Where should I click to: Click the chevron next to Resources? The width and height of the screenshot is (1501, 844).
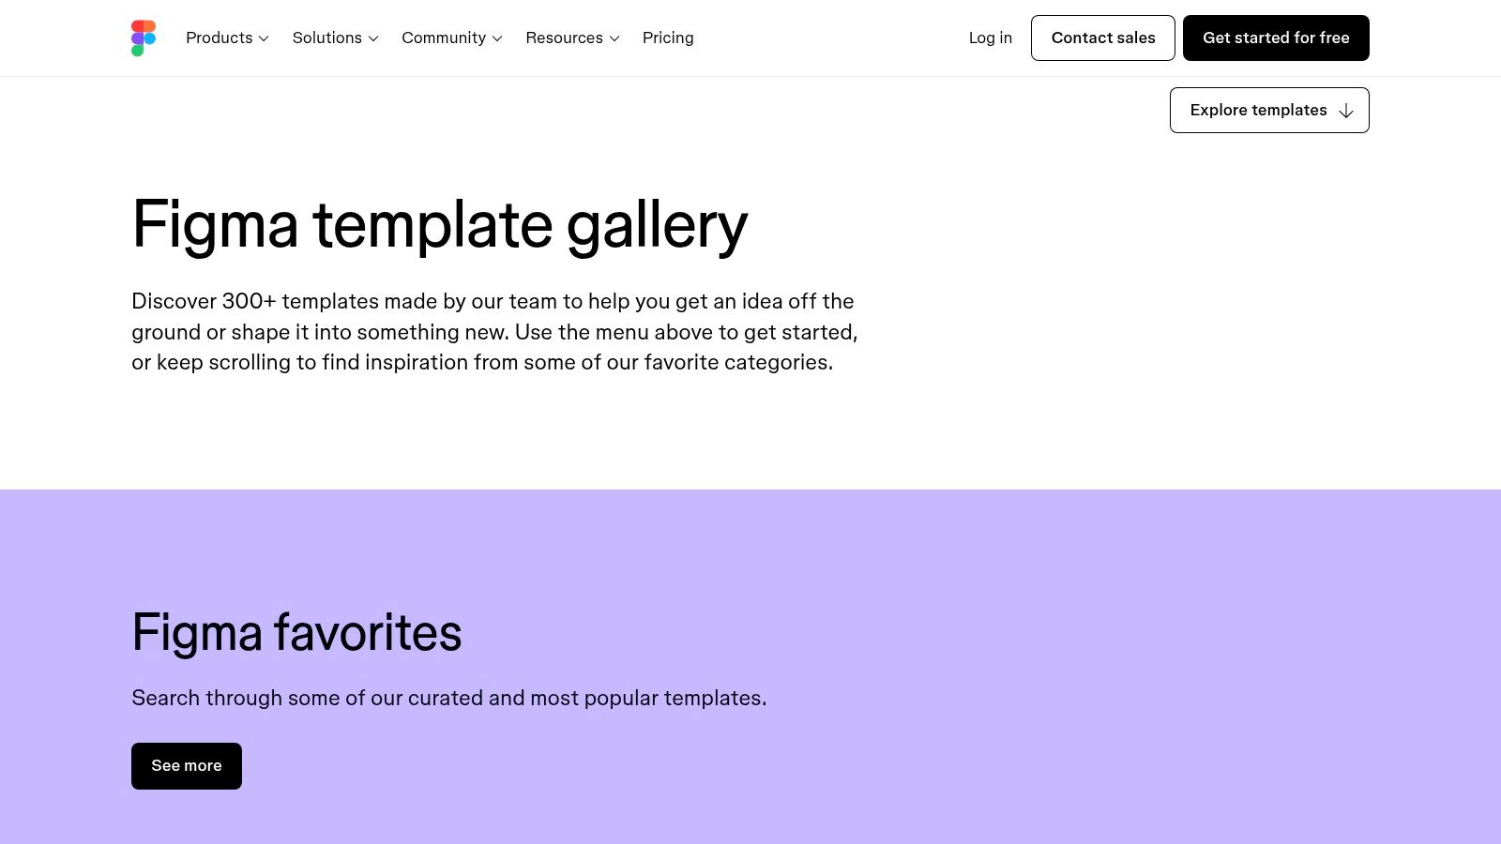tap(613, 38)
